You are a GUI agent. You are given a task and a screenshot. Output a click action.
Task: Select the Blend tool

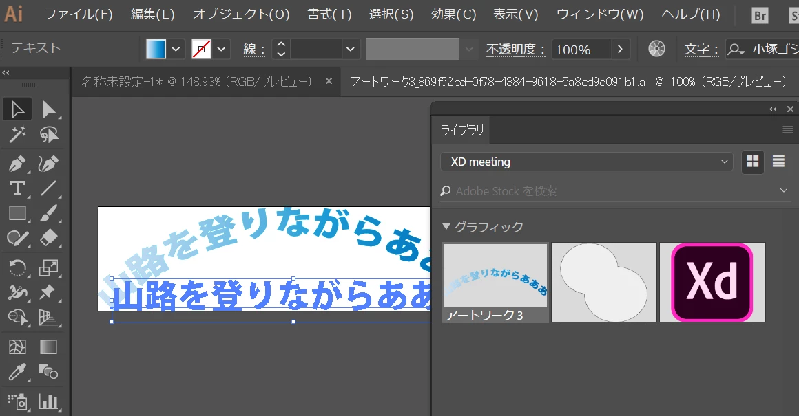point(49,372)
